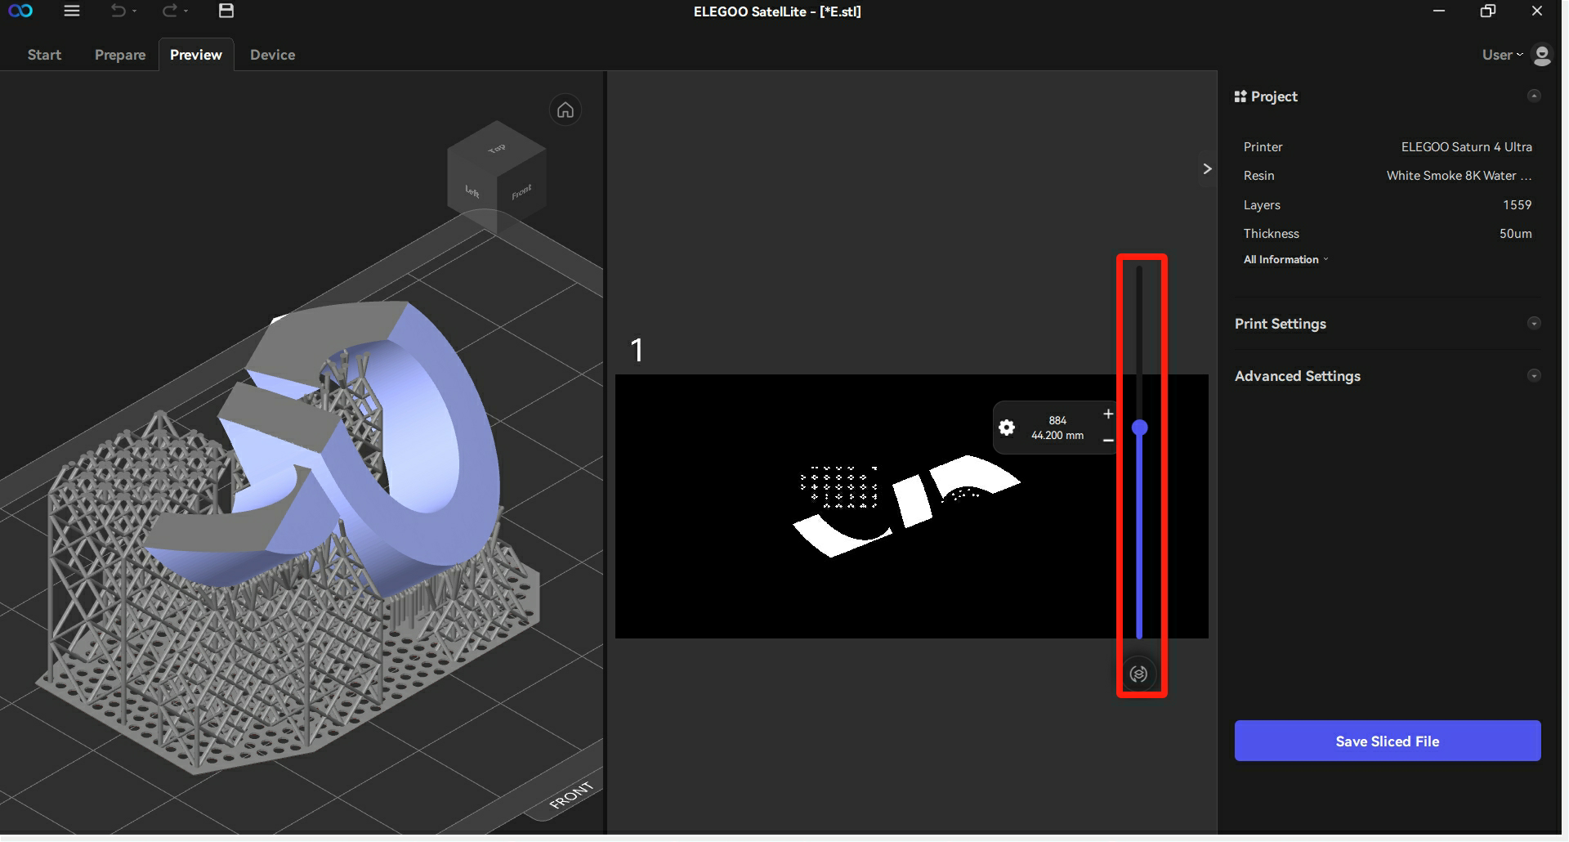The height and width of the screenshot is (842, 1569).
Task: Increase layer with the plus button
Action: 1108,414
